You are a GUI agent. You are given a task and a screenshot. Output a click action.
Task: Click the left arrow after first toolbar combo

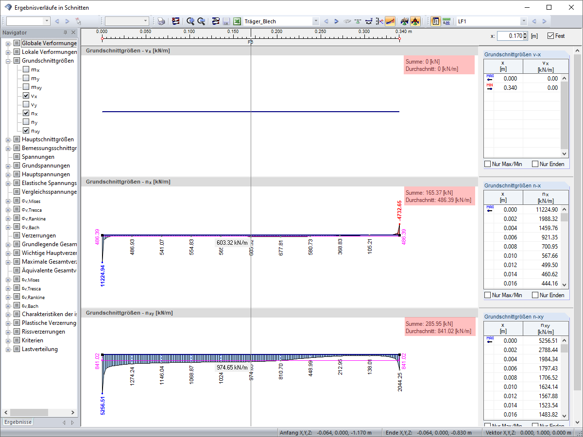pyautogui.click(x=57, y=21)
